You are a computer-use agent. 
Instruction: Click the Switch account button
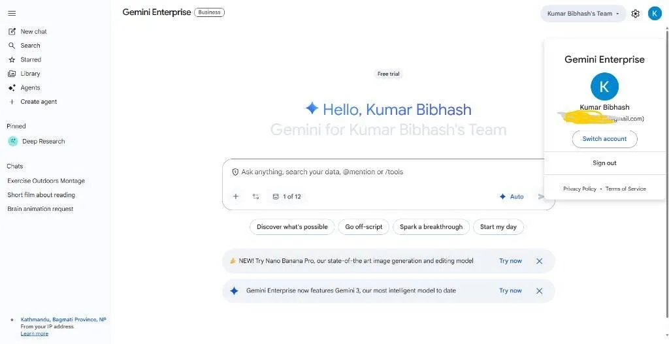click(x=604, y=139)
